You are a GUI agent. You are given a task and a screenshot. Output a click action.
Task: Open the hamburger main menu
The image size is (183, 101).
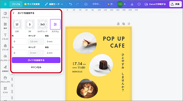click(5, 4)
